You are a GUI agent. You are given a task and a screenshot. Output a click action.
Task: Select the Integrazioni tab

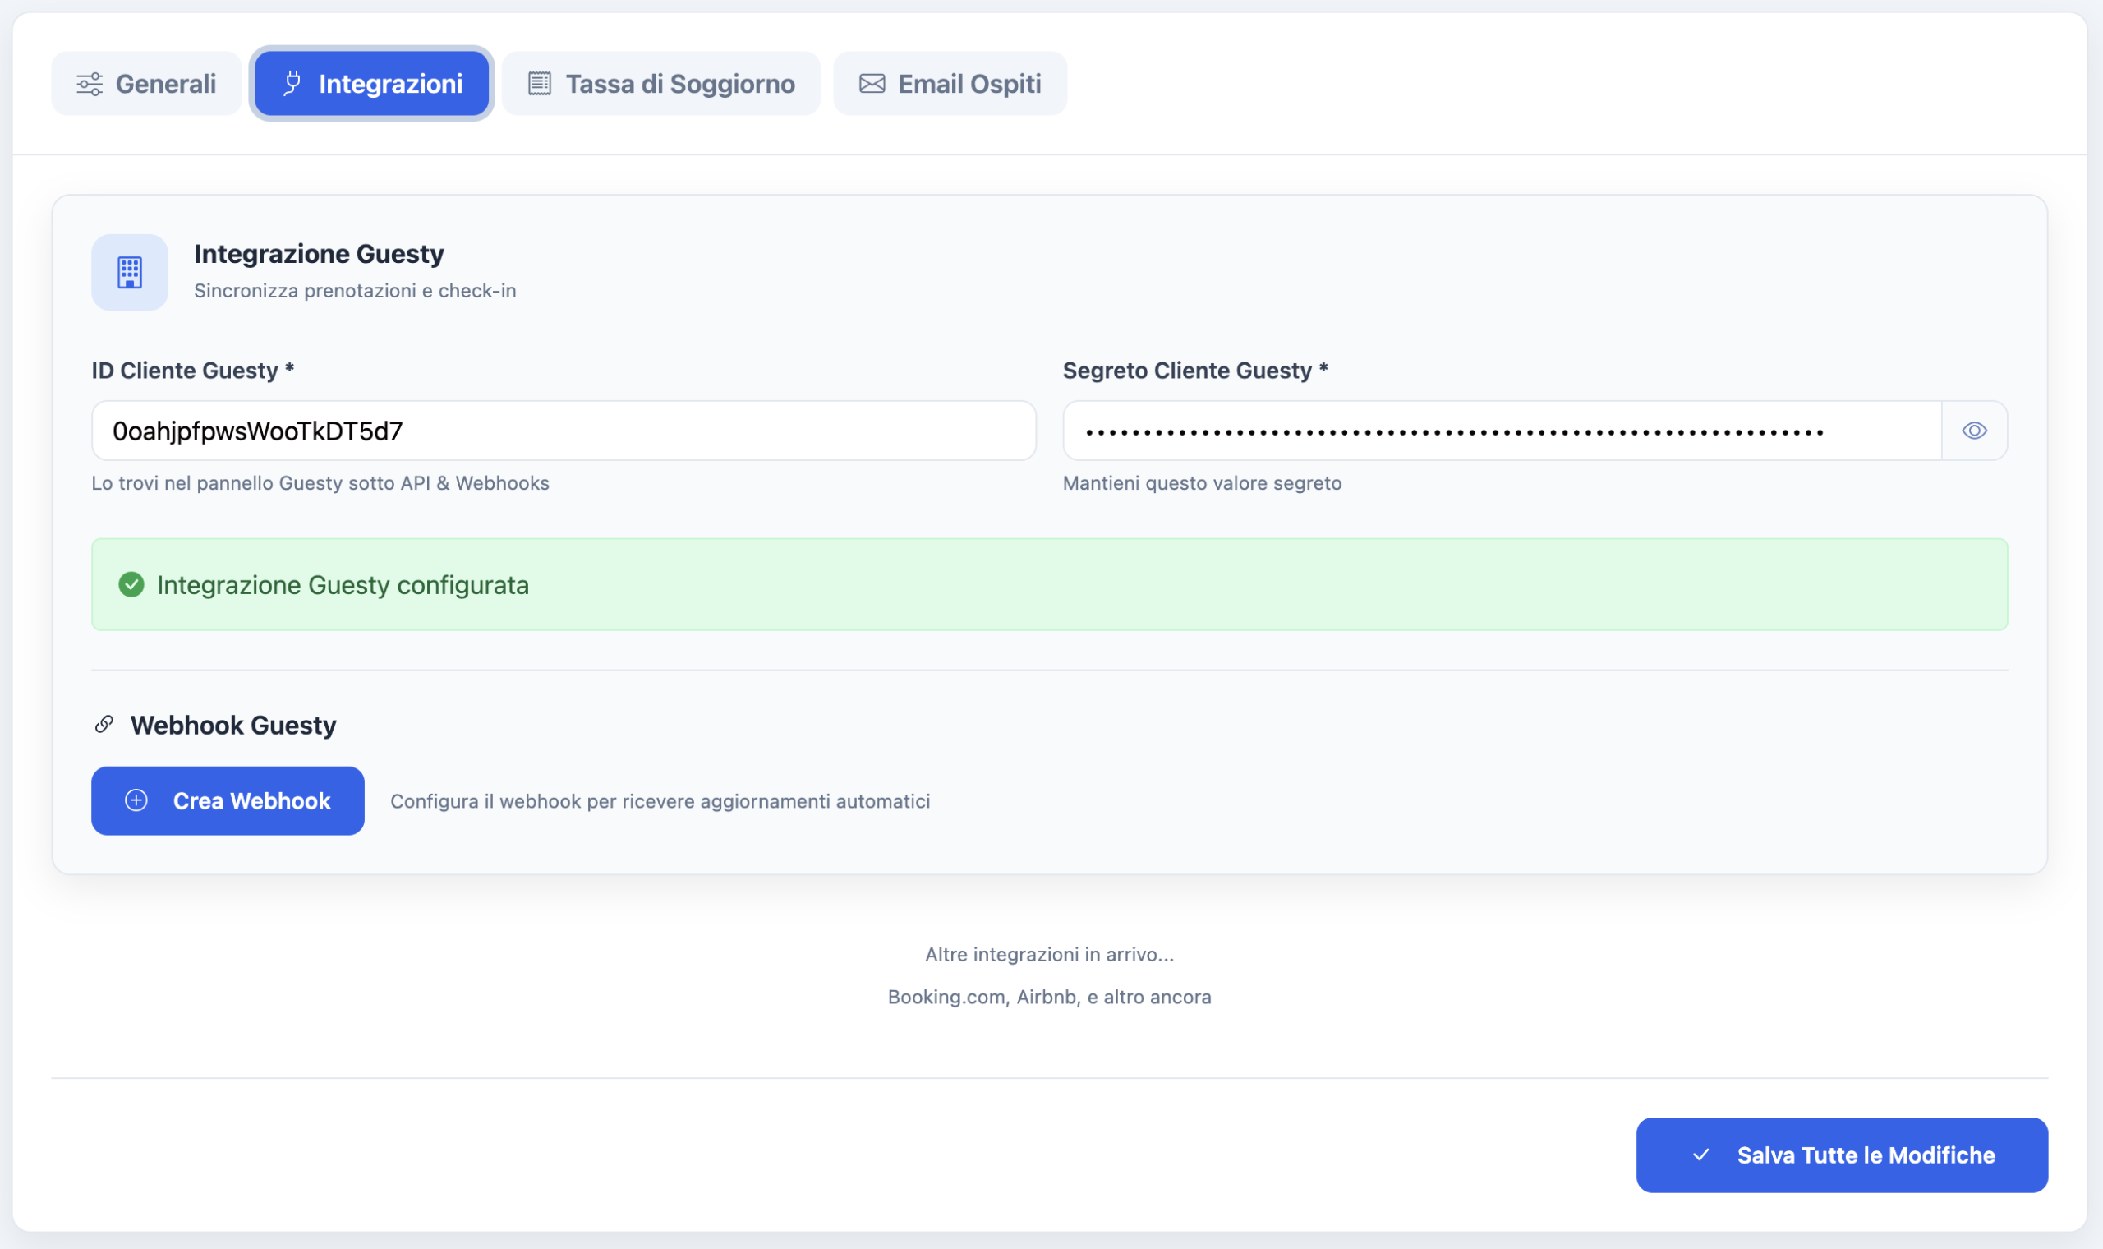point(372,83)
